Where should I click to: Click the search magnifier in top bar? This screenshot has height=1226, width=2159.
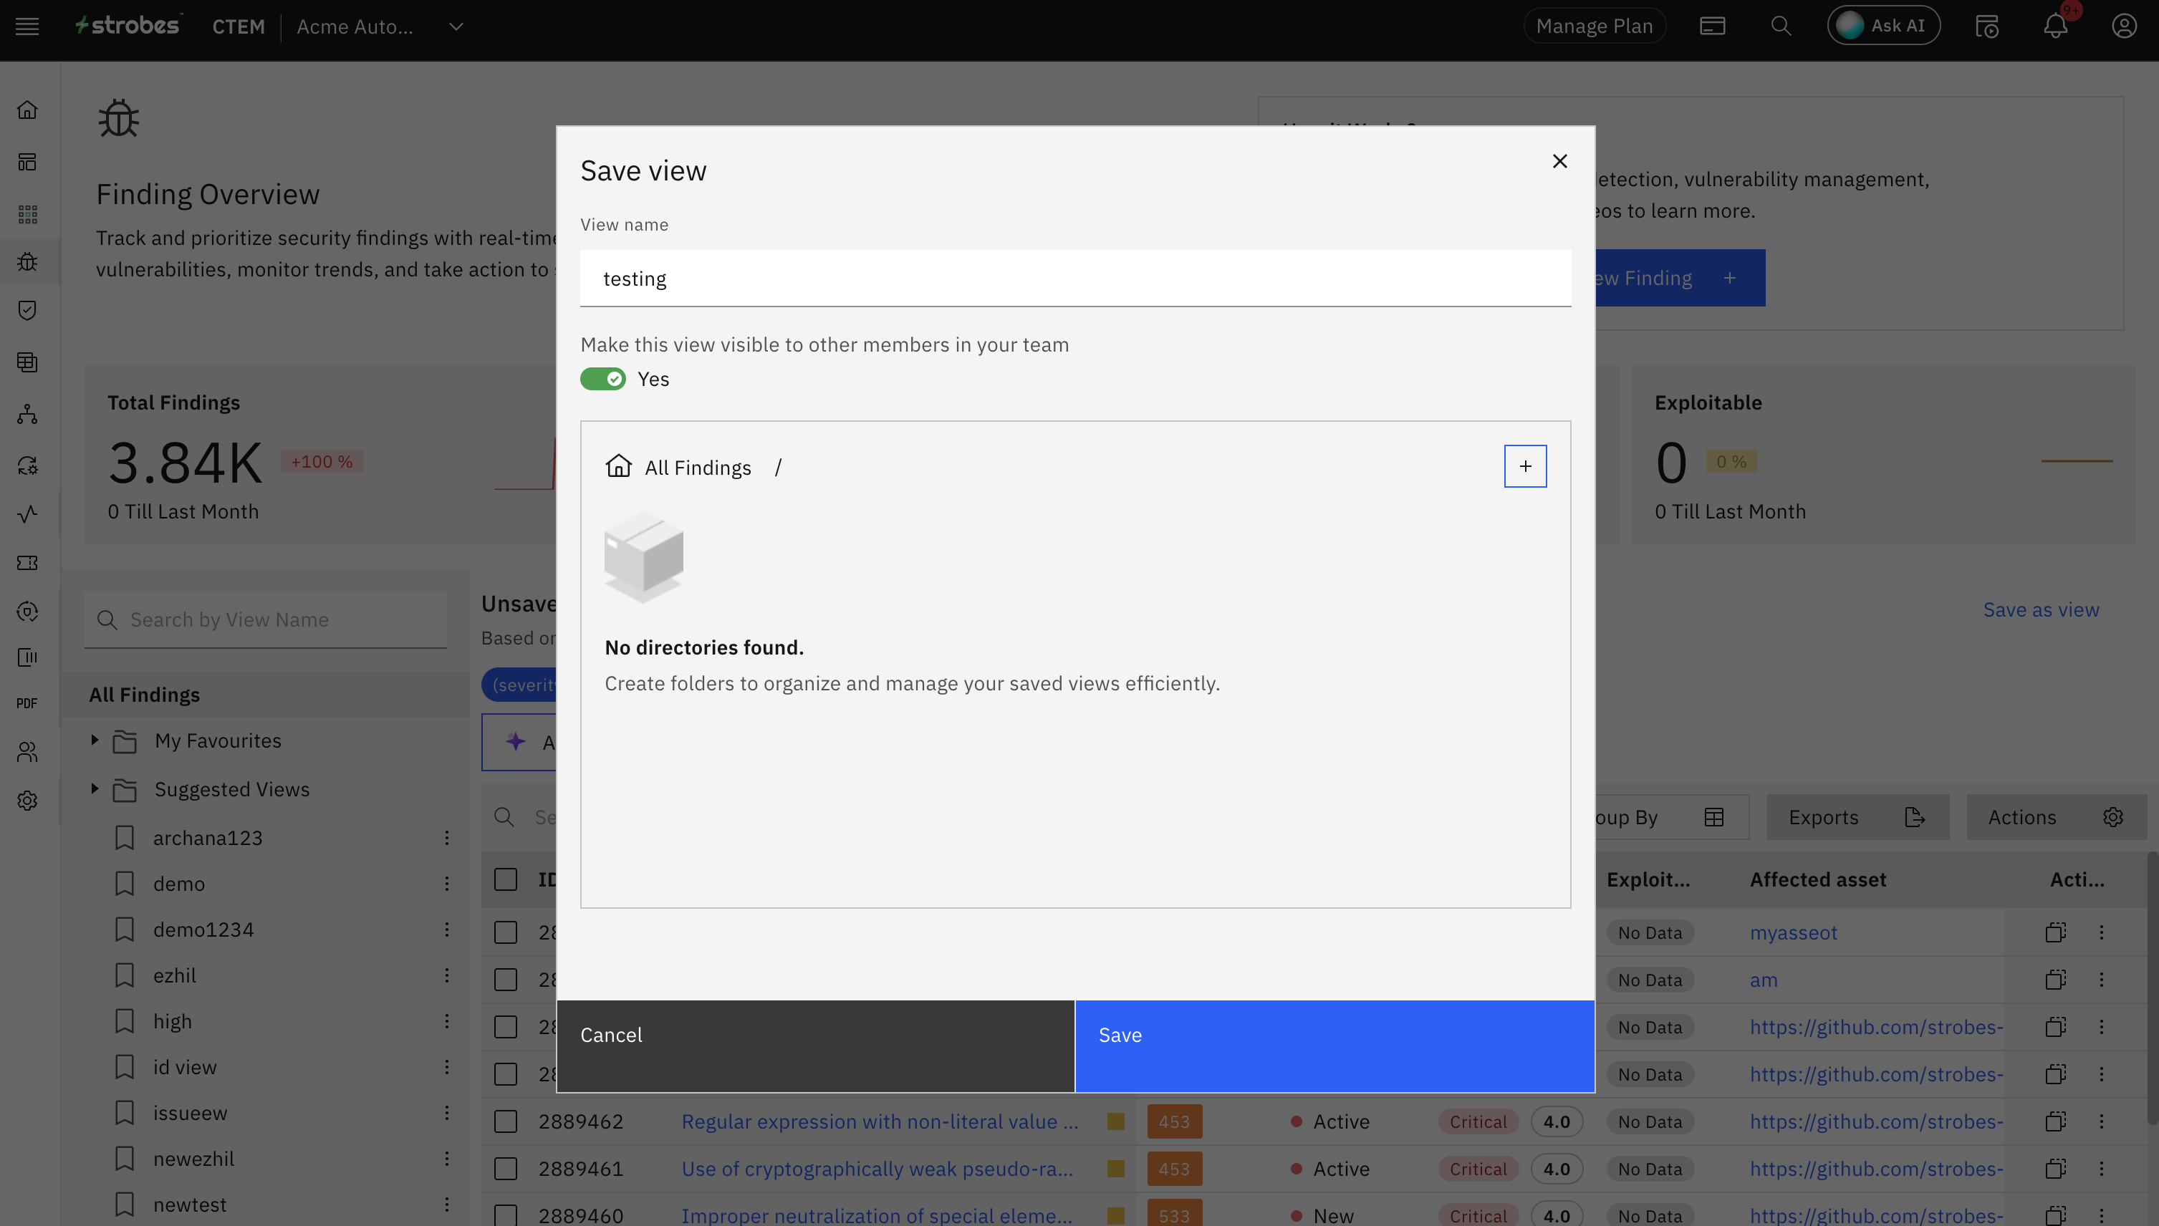tap(1780, 26)
